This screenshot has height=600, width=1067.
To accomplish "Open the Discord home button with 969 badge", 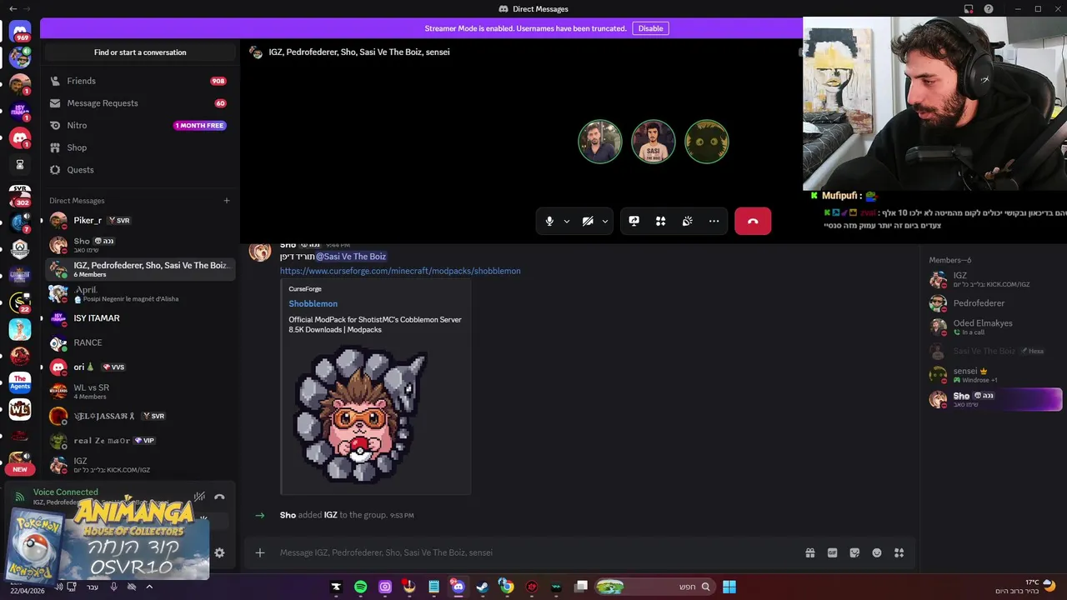I will tap(20, 32).
